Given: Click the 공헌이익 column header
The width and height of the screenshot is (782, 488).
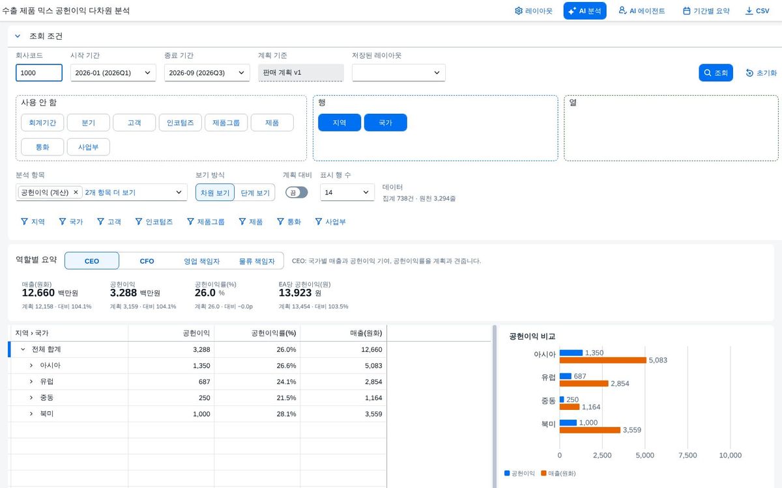Looking at the screenshot, I should point(171,332).
